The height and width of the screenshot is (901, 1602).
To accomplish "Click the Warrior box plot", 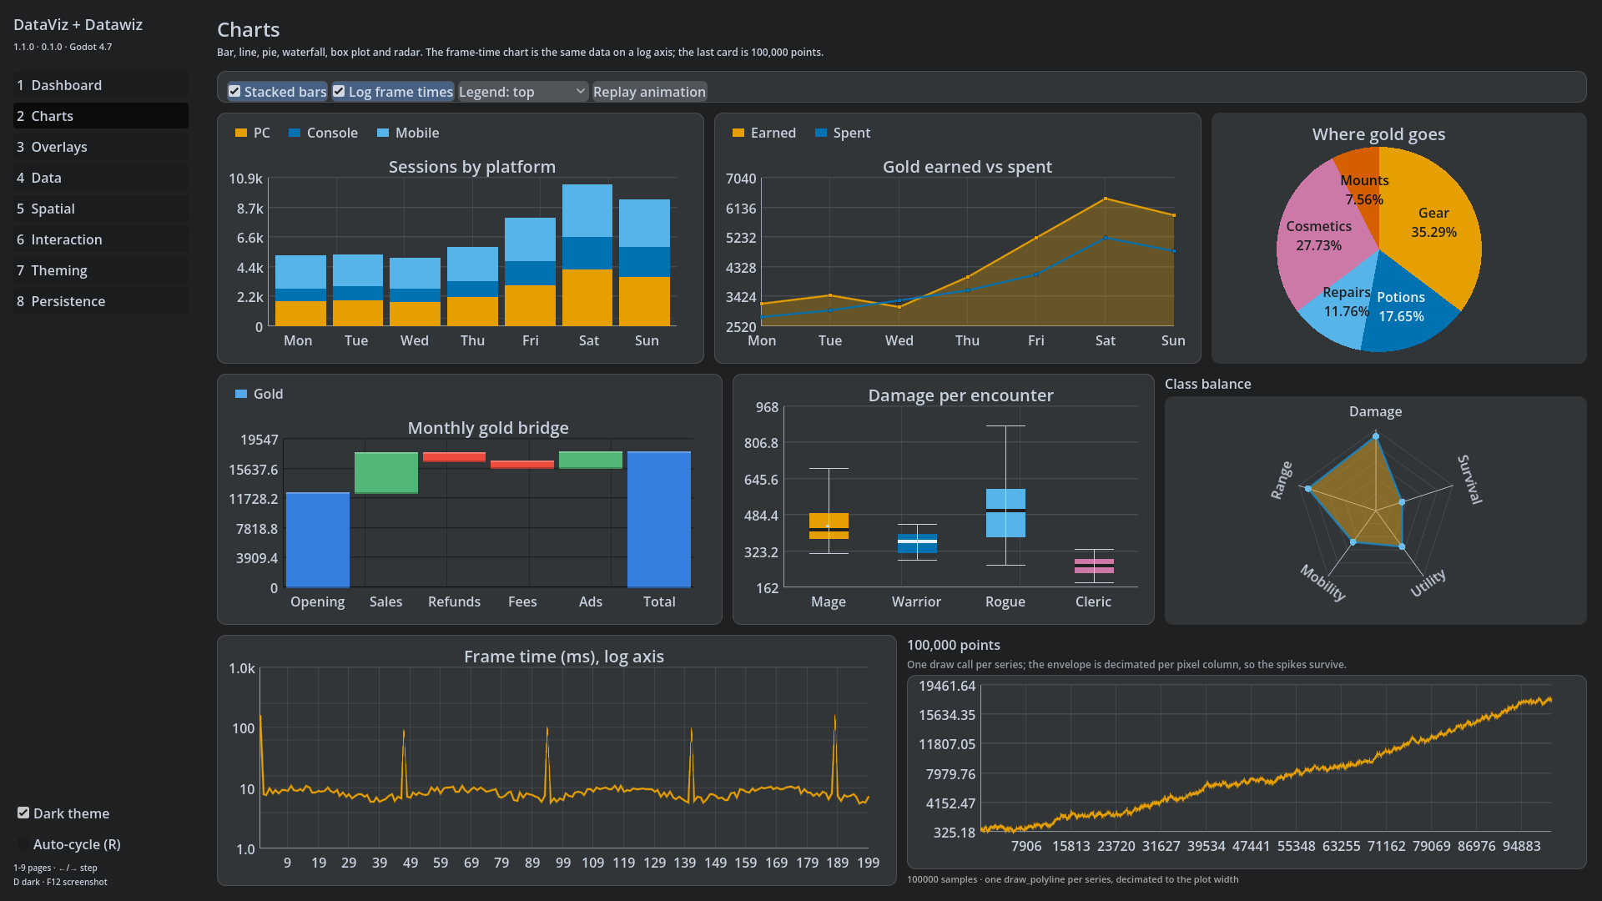I will tap(917, 543).
